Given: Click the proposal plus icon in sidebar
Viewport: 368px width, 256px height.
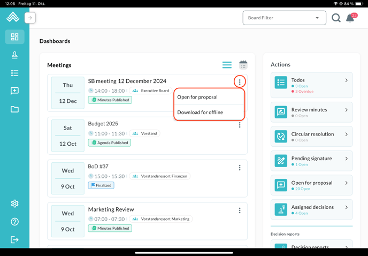Looking at the screenshot, I should 14,91.
